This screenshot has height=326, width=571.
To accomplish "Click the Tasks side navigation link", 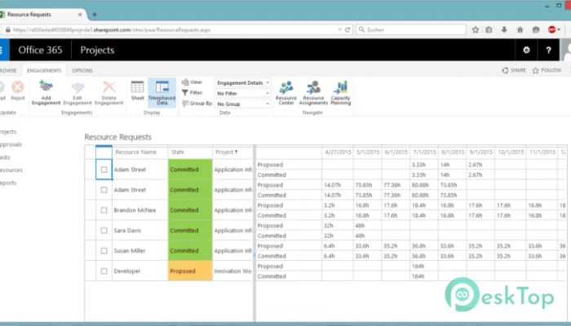I will point(5,157).
